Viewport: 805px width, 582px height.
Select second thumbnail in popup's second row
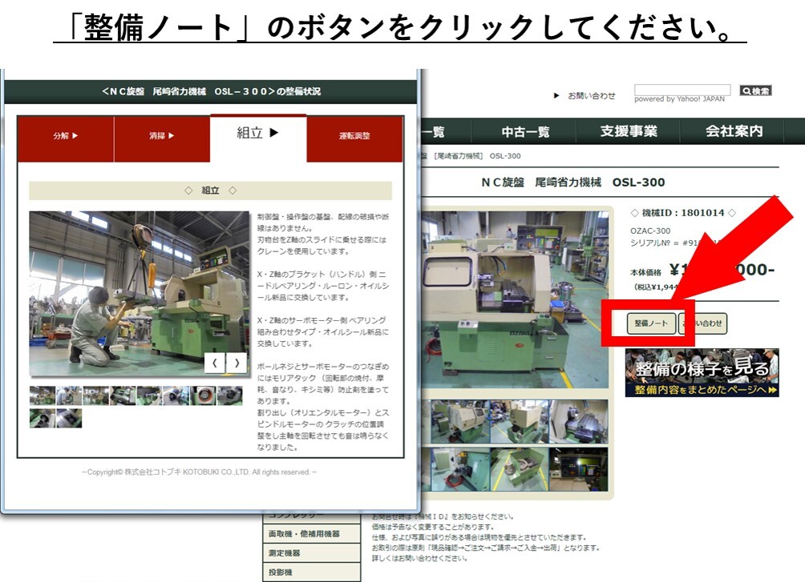[69, 418]
